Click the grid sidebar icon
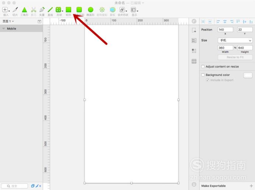The image size is (255, 190). (x=194, y=61)
